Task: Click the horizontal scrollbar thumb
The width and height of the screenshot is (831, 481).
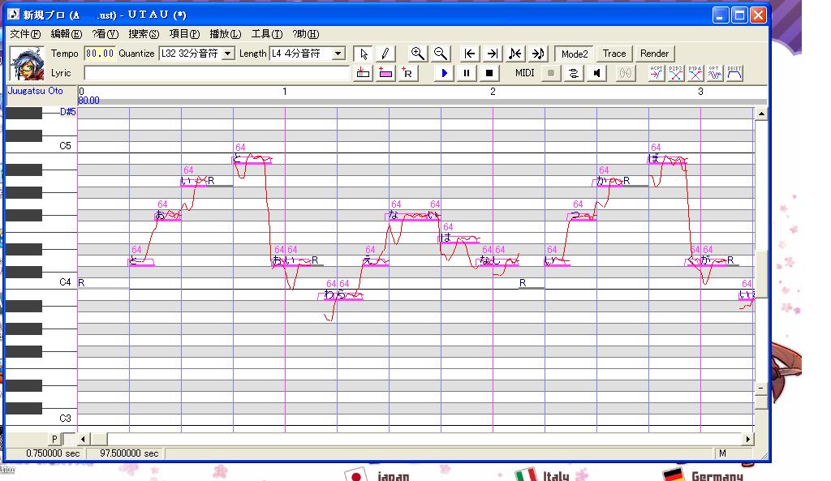Action: click(x=99, y=439)
